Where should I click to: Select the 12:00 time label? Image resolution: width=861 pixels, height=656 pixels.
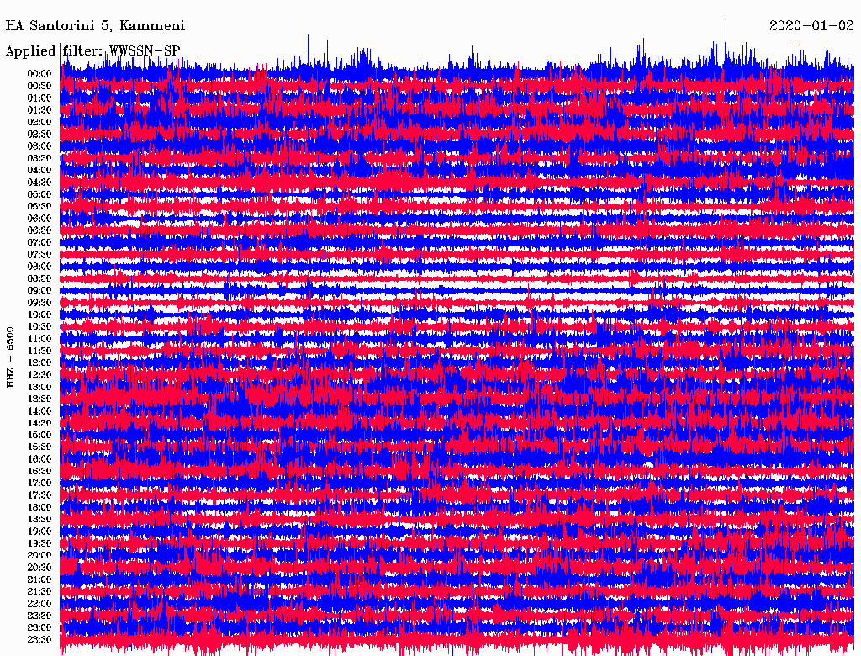[40, 362]
